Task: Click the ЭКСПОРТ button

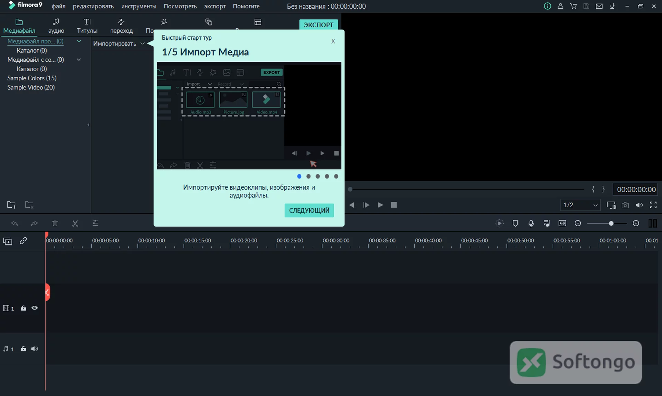Action: pyautogui.click(x=318, y=24)
